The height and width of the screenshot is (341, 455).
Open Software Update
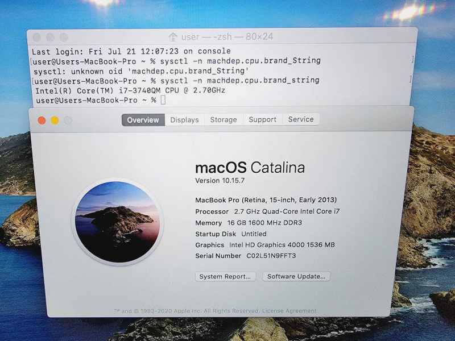pos(296,276)
